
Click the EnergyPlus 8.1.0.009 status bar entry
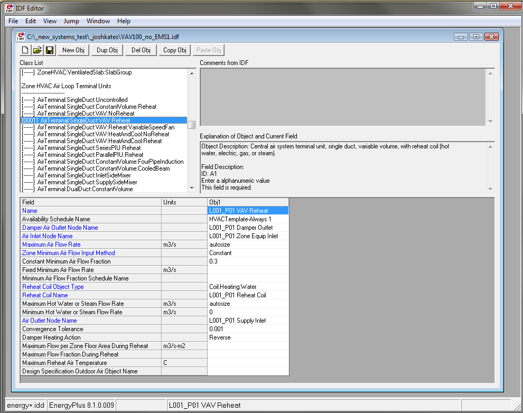click(82, 405)
